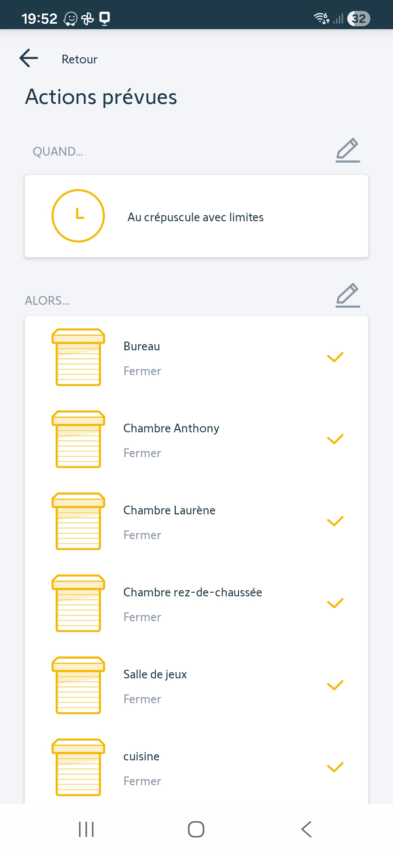
Task: Open the Au crépuscule avec limites card
Action: point(196,217)
